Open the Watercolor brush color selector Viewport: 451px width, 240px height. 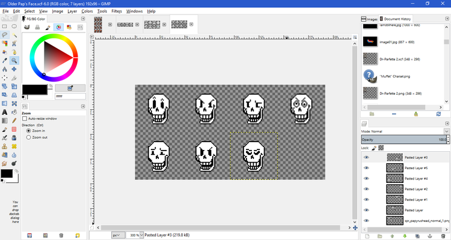tap(48, 27)
